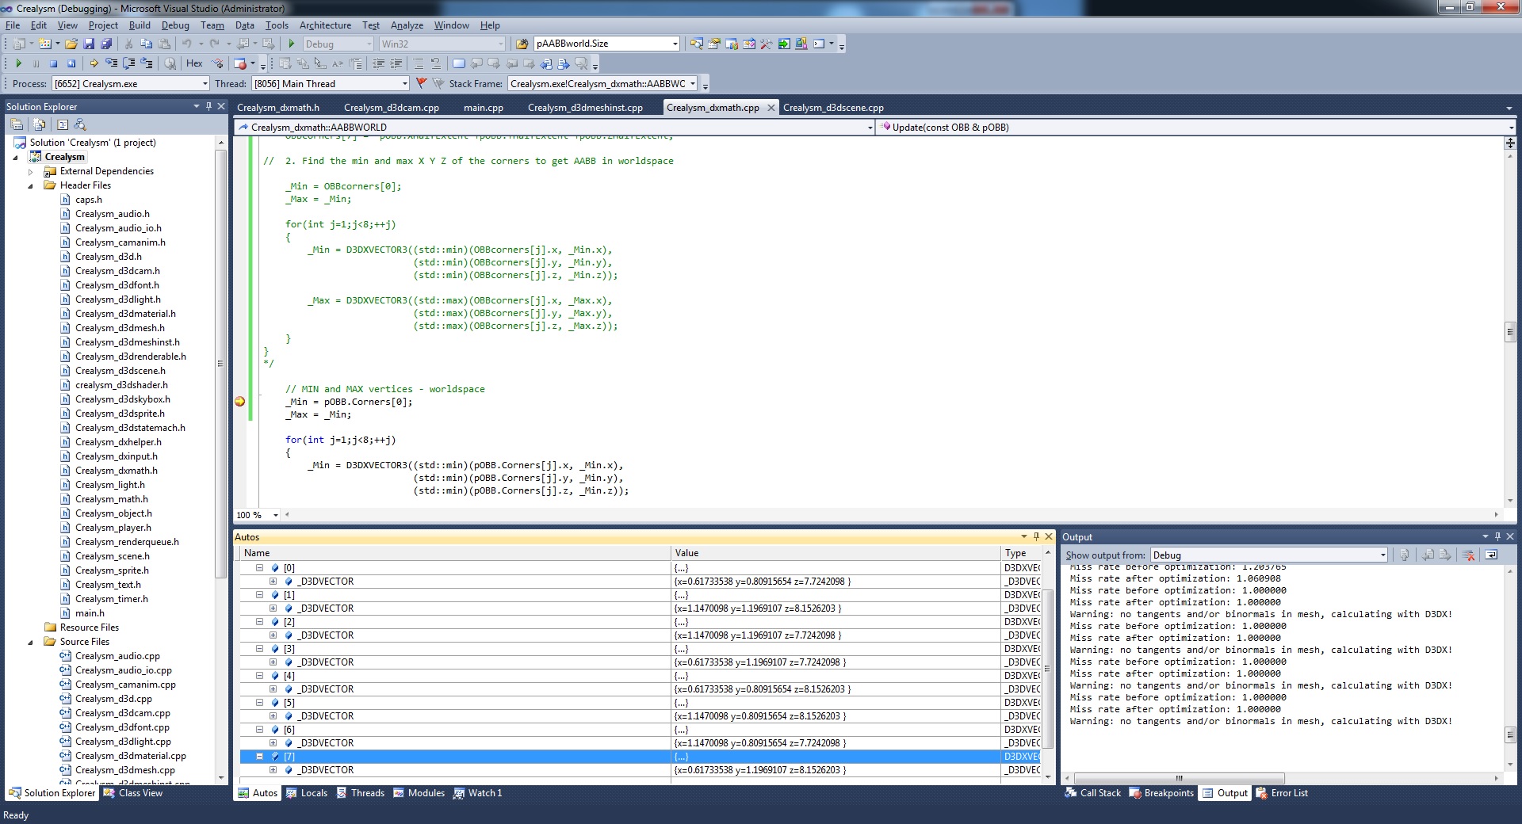Click Clear All in the Output toolbar
Viewport: 1522px width, 824px height.
click(1468, 555)
